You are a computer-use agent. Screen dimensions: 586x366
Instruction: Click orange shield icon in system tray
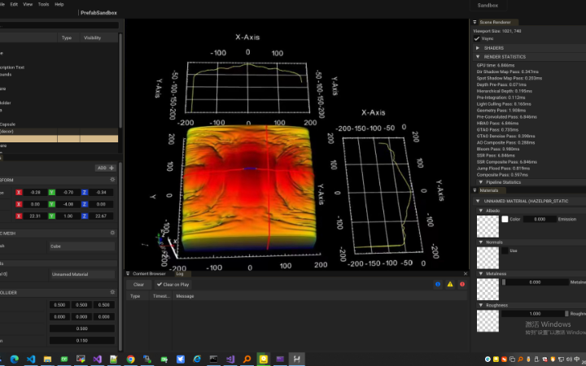click(553, 359)
